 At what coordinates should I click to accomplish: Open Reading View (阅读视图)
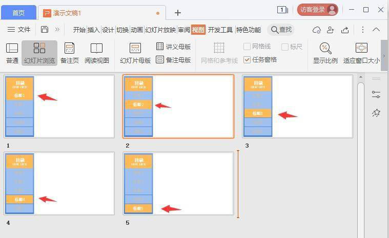coord(97,53)
